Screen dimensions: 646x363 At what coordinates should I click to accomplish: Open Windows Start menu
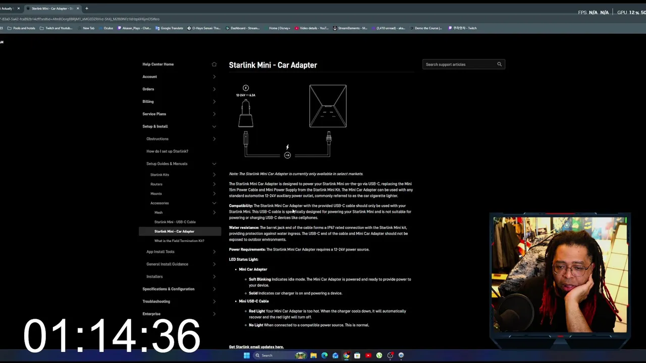[x=246, y=355]
